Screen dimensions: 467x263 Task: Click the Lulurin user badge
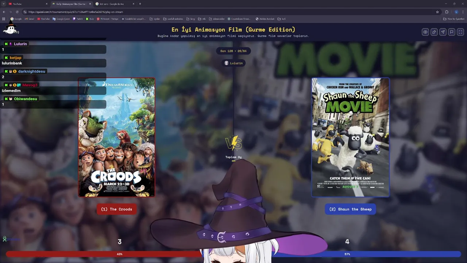tap(233, 63)
